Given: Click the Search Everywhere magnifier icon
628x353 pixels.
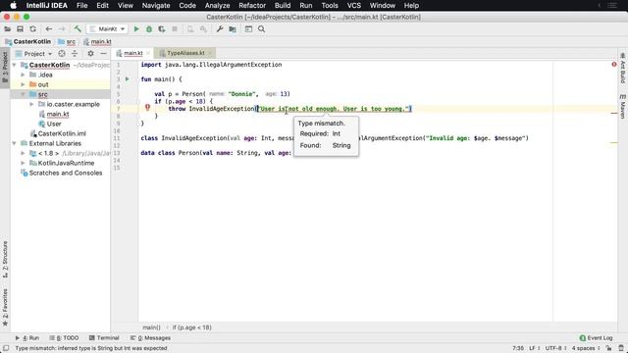Looking at the screenshot, I should 262,29.
